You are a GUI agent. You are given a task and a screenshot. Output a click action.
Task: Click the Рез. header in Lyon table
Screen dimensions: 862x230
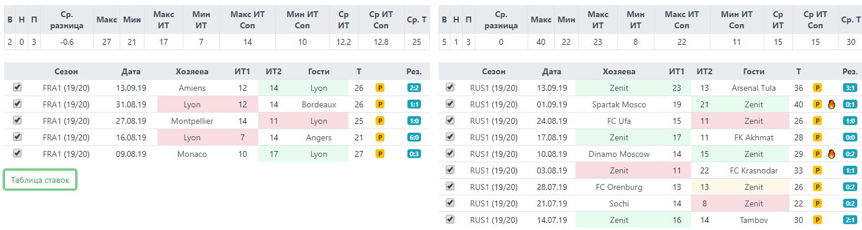click(414, 71)
